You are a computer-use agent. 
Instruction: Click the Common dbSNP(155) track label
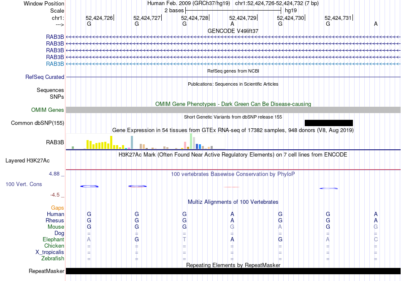tap(38, 123)
